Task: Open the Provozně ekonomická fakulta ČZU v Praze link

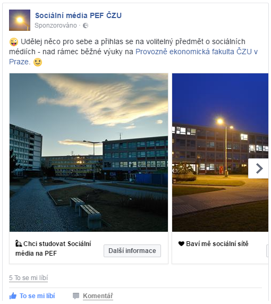Action: point(133,57)
